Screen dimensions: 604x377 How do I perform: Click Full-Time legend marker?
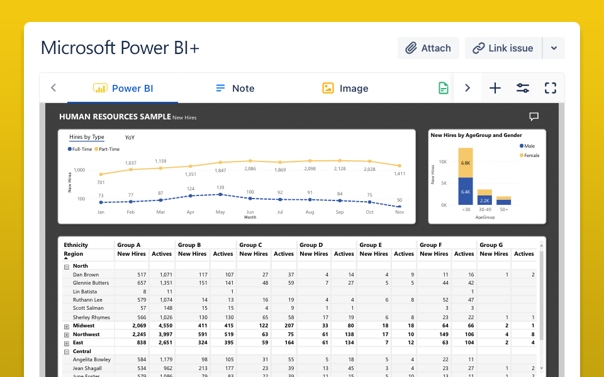[70, 149]
